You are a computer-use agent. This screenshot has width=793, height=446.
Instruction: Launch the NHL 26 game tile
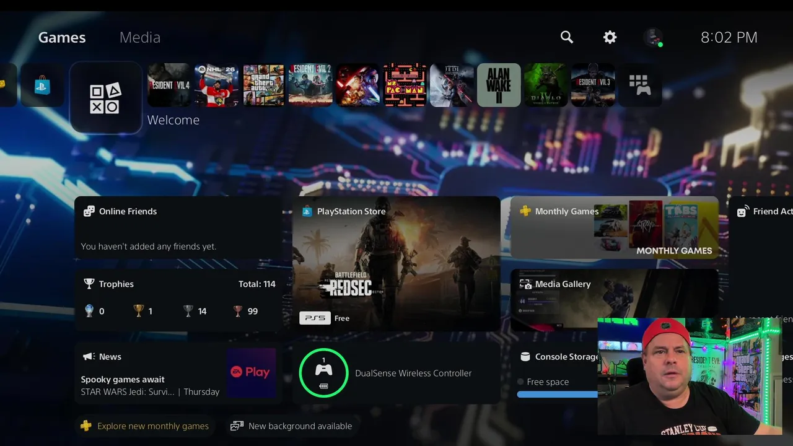[x=216, y=85]
